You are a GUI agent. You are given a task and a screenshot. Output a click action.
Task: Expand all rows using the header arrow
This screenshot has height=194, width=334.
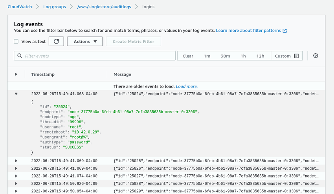point(16,74)
